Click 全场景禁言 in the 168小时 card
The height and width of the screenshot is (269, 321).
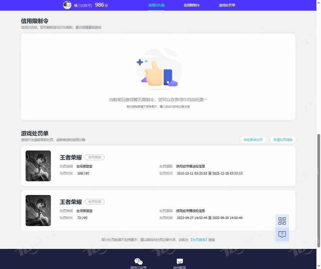(x=84, y=167)
